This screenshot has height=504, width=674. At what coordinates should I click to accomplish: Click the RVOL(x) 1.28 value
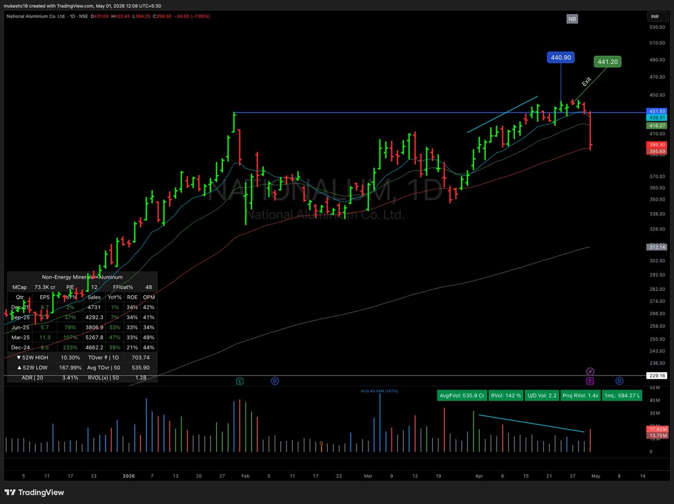pos(142,378)
